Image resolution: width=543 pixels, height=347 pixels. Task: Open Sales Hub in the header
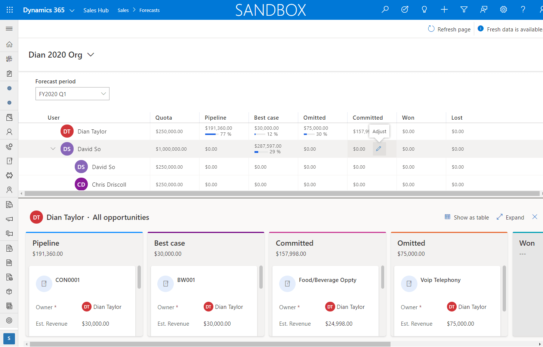click(96, 10)
